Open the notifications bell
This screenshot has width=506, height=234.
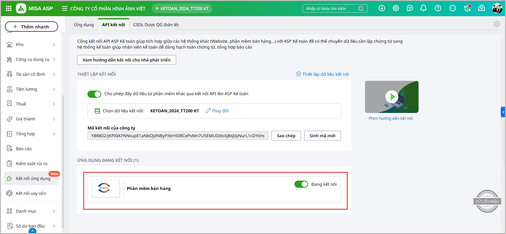tap(423, 8)
